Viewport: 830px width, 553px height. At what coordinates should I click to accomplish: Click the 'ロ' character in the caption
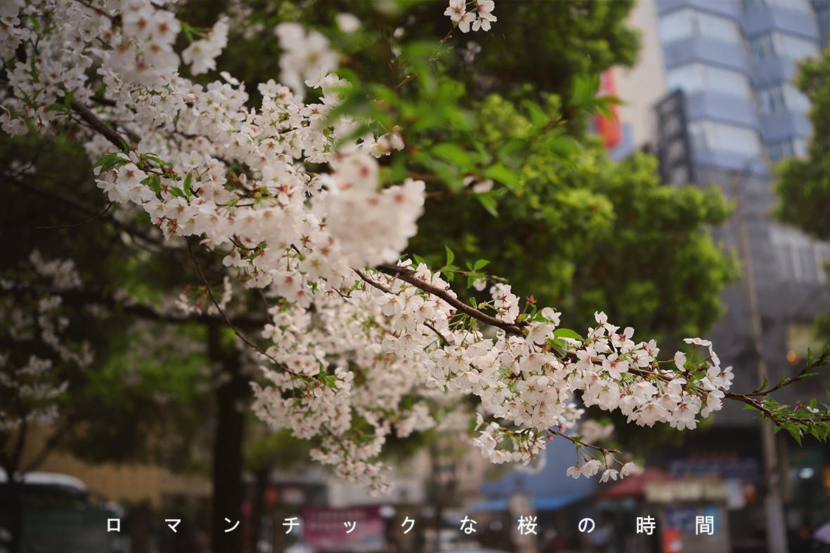click(x=114, y=525)
